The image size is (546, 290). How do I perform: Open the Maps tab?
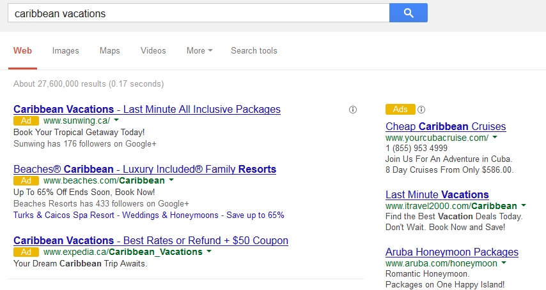pos(110,51)
